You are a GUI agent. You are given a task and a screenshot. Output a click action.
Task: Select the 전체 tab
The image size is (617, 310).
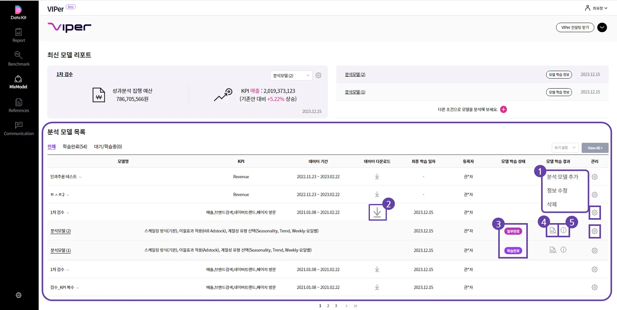pyautogui.click(x=52, y=147)
